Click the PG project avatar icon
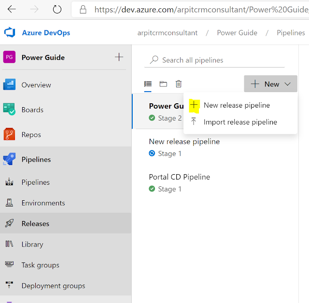 (9, 57)
